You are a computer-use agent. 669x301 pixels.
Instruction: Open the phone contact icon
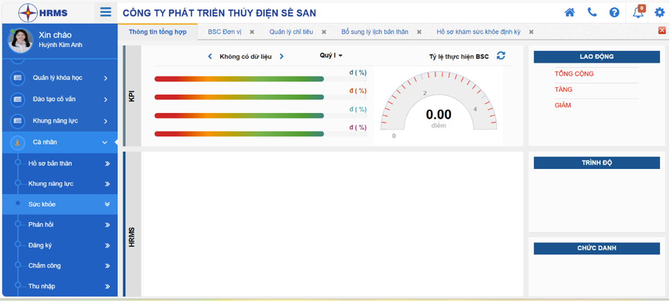pyautogui.click(x=592, y=12)
